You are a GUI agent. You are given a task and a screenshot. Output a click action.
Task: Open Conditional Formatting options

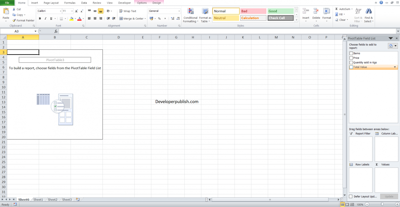[190, 15]
